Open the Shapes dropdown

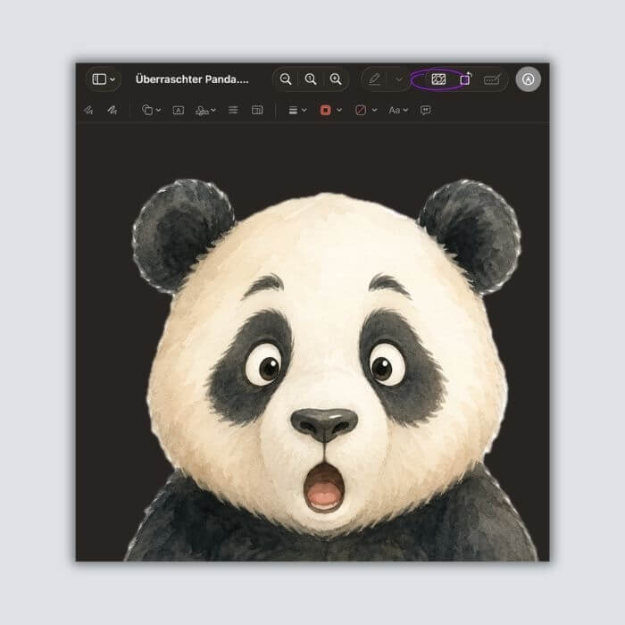tap(152, 110)
